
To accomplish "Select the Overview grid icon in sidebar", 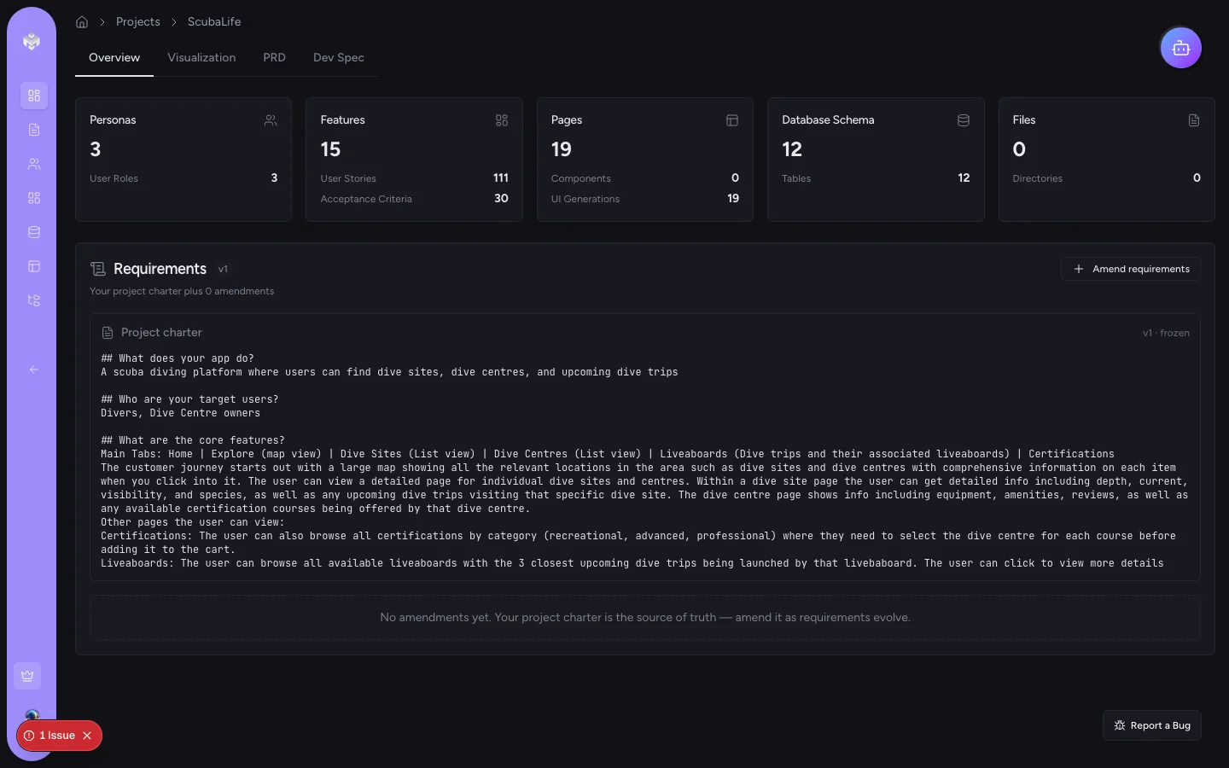I will pyautogui.click(x=34, y=96).
